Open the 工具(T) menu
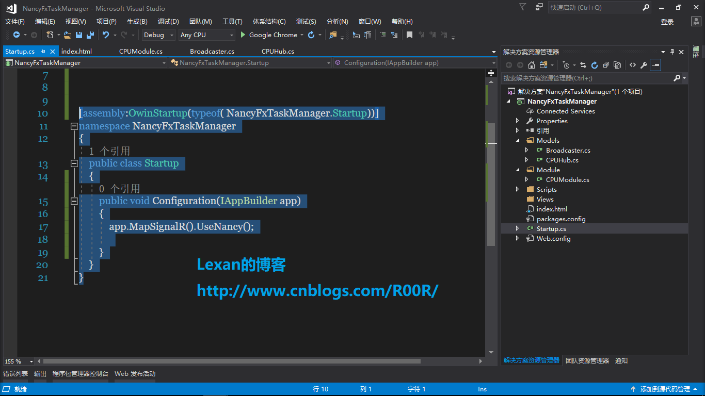Image resolution: width=705 pixels, height=396 pixels. 232,22
